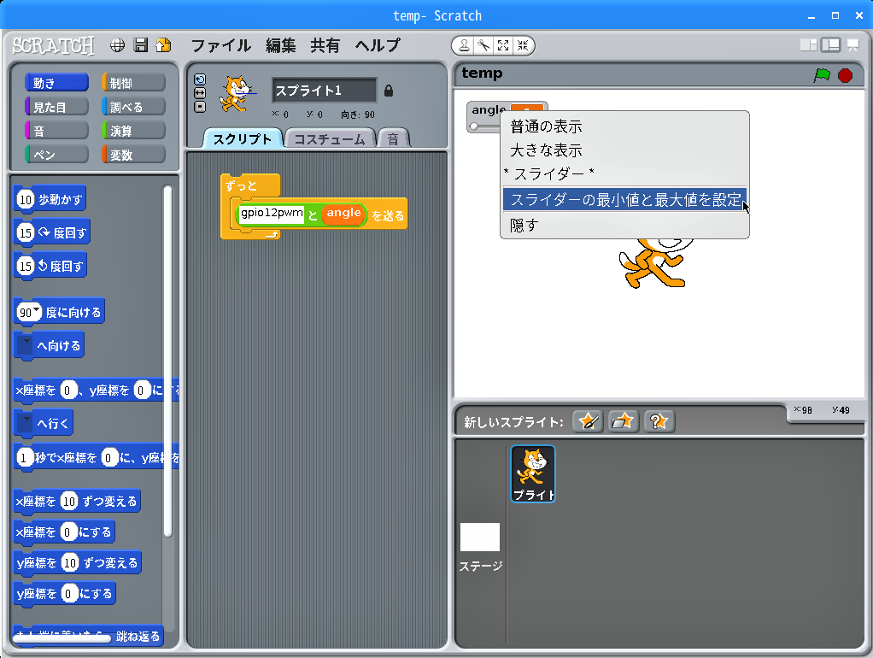Select the 音 block category
This screenshot has width=873, height=658.
coord(56,131)
